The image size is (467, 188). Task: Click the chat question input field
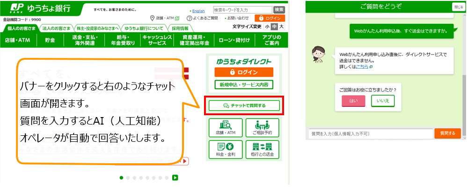[371, 133]
